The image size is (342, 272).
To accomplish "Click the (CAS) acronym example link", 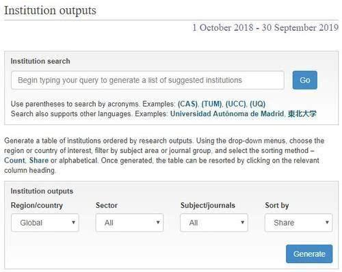I will pos(187,104).
